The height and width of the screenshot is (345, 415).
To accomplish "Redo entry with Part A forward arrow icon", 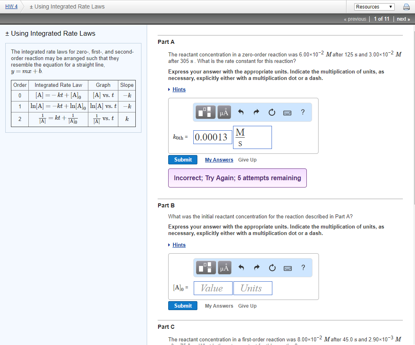I will click(x=257, y=112).
